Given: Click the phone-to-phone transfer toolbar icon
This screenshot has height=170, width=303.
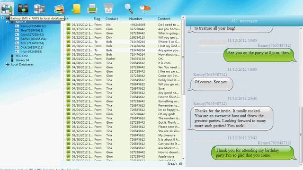Looking at the screenshot, I should tap(23, 8).
